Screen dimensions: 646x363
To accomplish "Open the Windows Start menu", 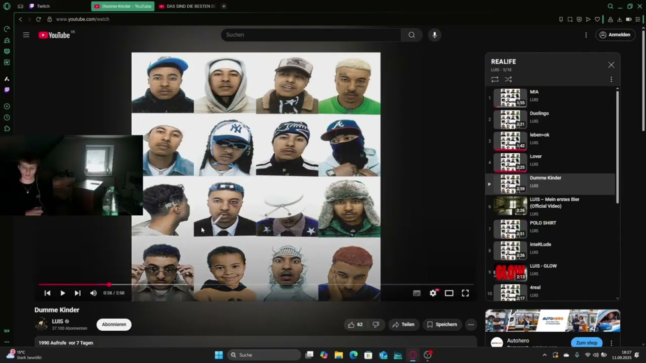I will 219,355.
